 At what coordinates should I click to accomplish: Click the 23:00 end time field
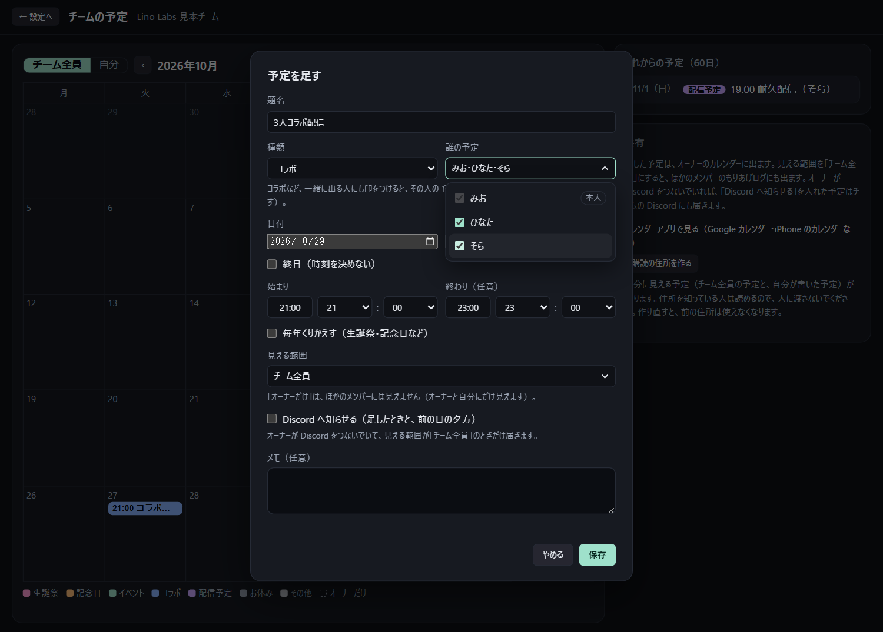click(468, 307)
